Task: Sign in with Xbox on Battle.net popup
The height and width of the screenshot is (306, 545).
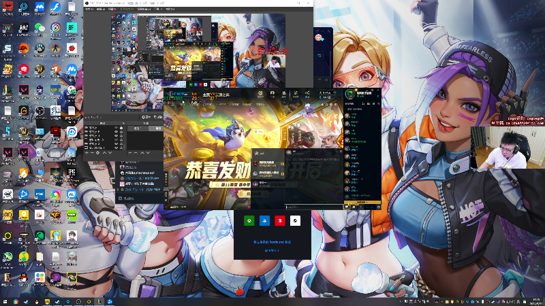Action: coord(249,220)
